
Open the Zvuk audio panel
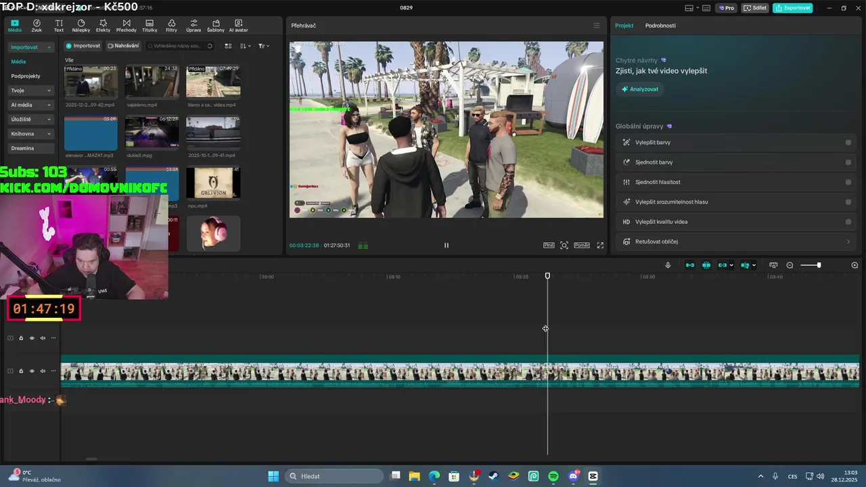(37, 26)
